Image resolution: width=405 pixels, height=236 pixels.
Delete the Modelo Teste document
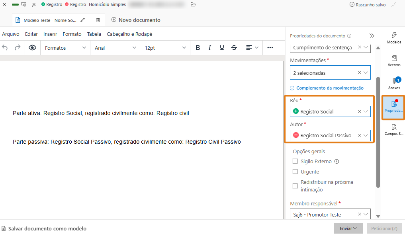point(98,19)
